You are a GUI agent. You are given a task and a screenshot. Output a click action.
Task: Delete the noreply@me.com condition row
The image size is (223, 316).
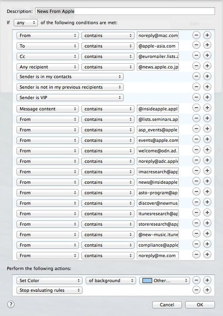196,254
